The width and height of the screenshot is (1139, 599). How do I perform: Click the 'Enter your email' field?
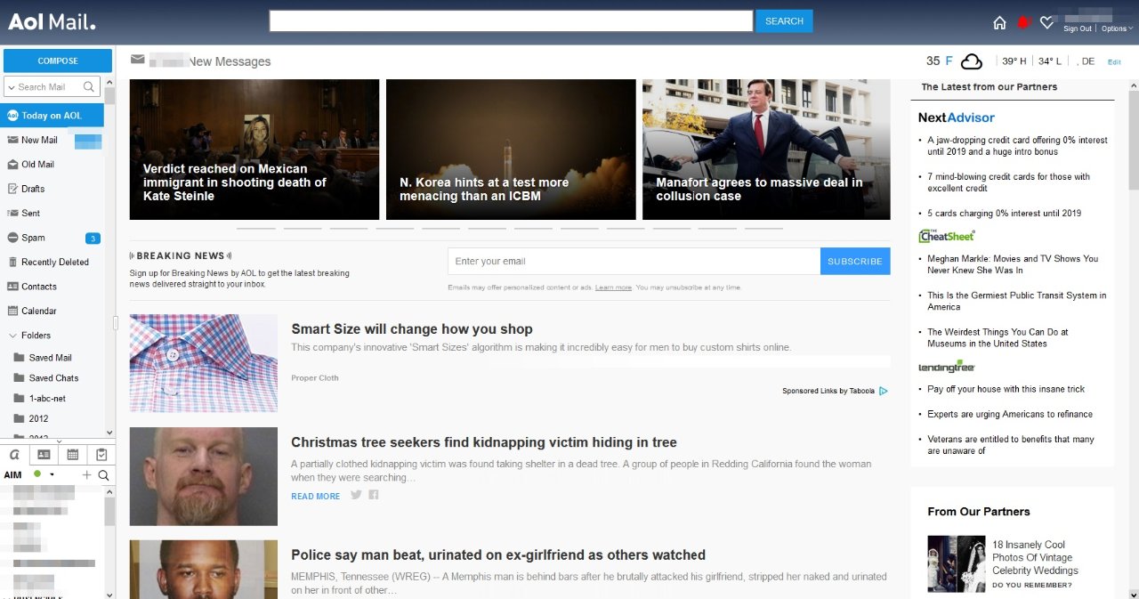pyautogui.click(x=634, y=261)
